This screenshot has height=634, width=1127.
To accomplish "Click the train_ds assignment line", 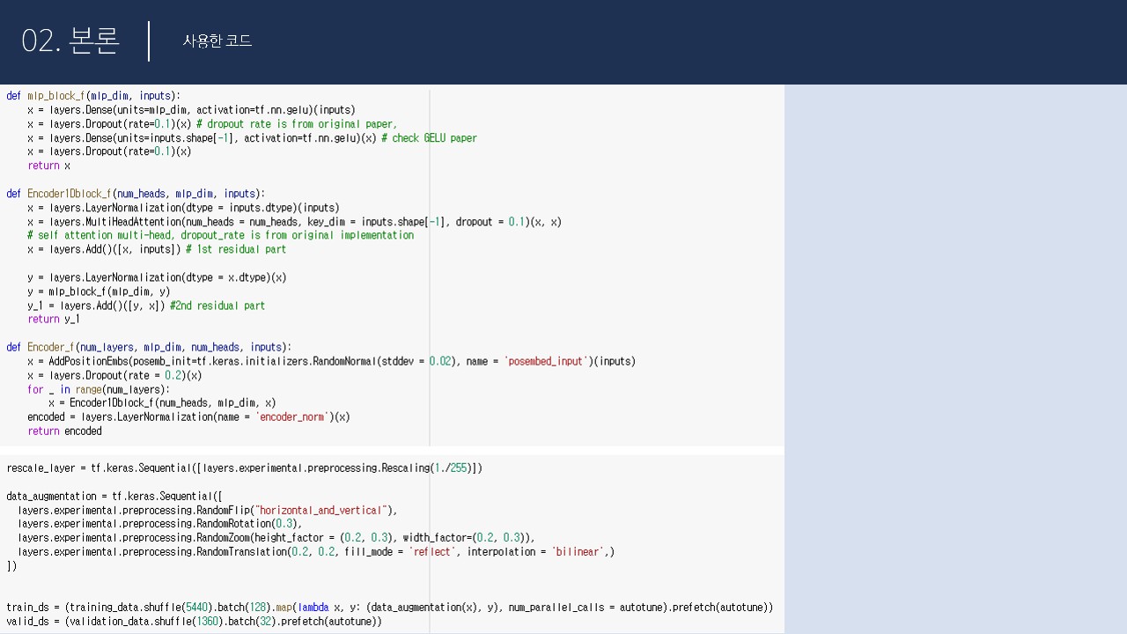I will click(389, 608).
